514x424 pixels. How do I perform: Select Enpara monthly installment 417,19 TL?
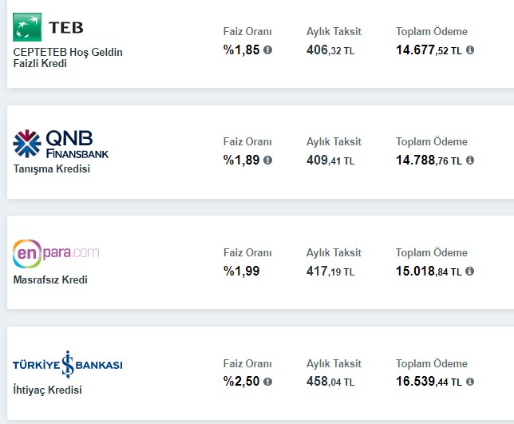tap(330, 271)
